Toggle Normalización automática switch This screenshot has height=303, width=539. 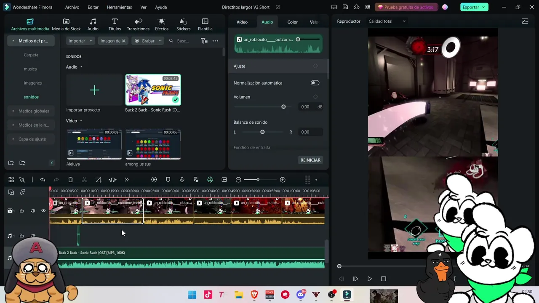point(315,83)
